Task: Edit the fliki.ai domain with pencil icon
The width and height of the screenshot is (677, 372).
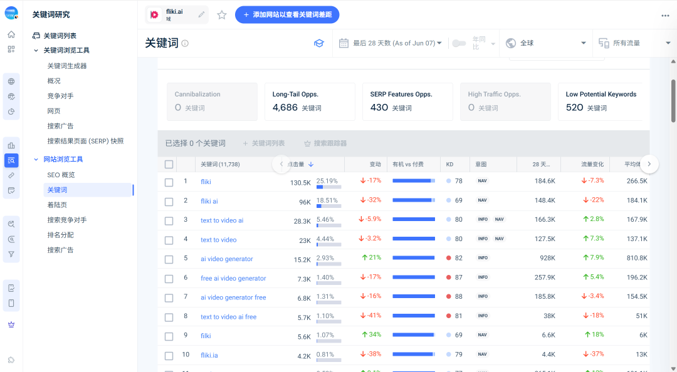Action: click(x=201, y=14)
